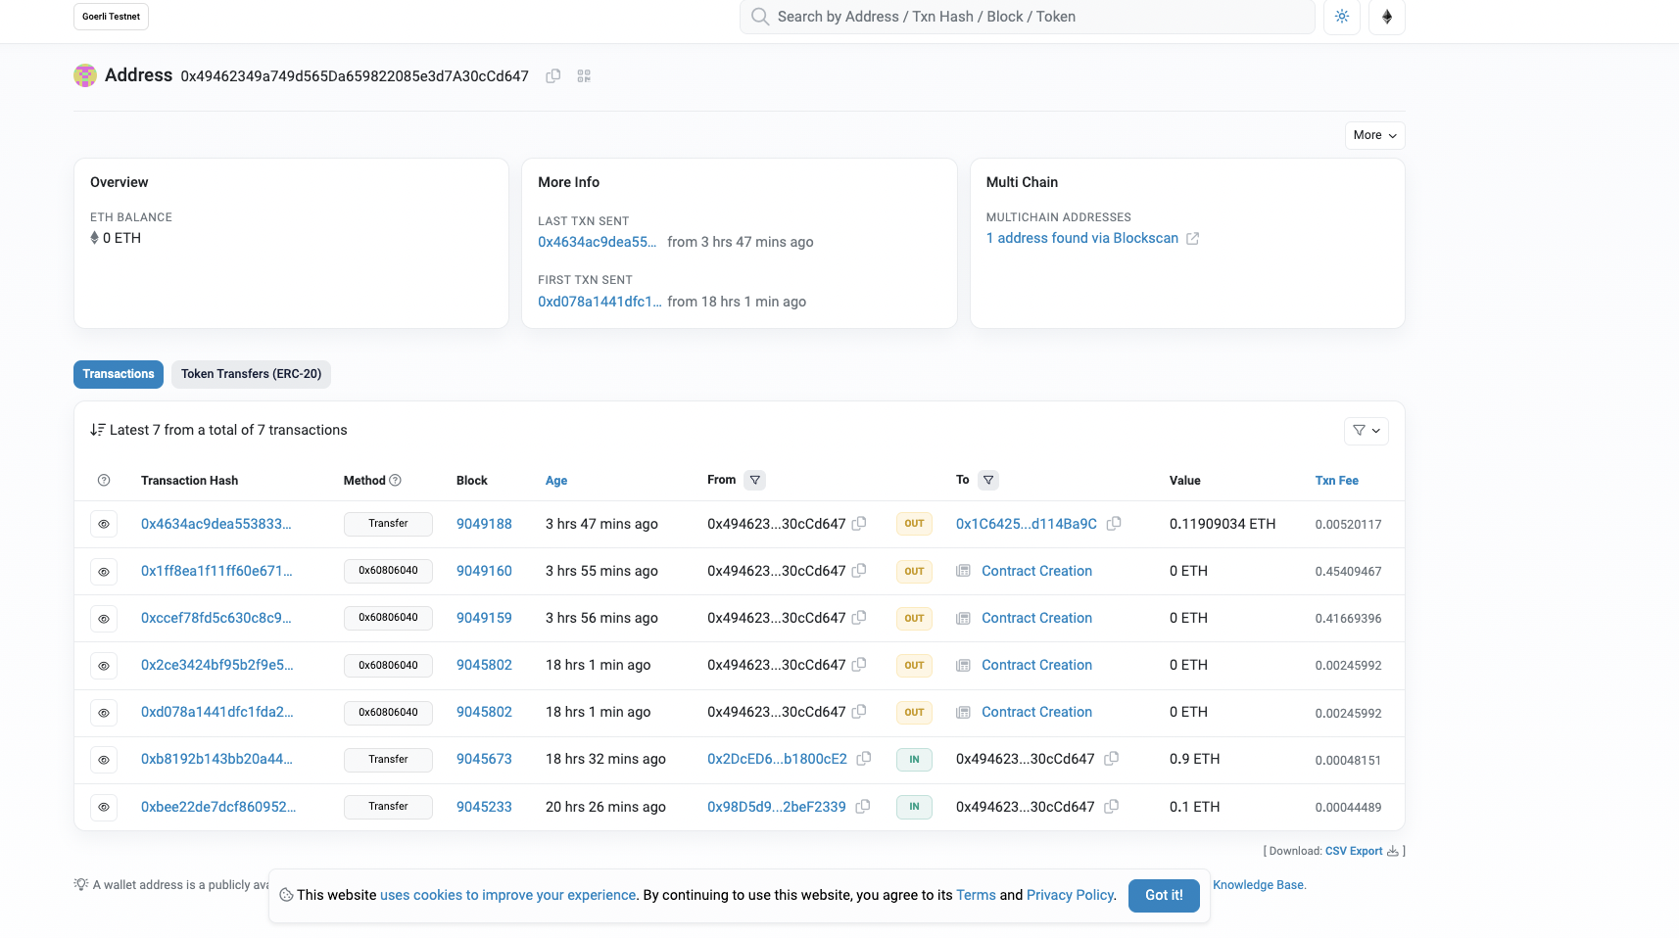Viewport: 1679px width, 938px height.
Task: Copy To address 0x1C6425...d114Ba9C
Action: pos(1114,524)
